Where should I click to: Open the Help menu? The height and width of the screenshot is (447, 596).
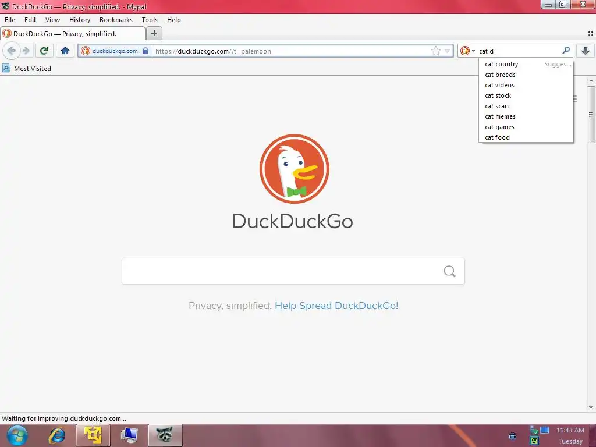pyautogui.click(x=173, y=20)
